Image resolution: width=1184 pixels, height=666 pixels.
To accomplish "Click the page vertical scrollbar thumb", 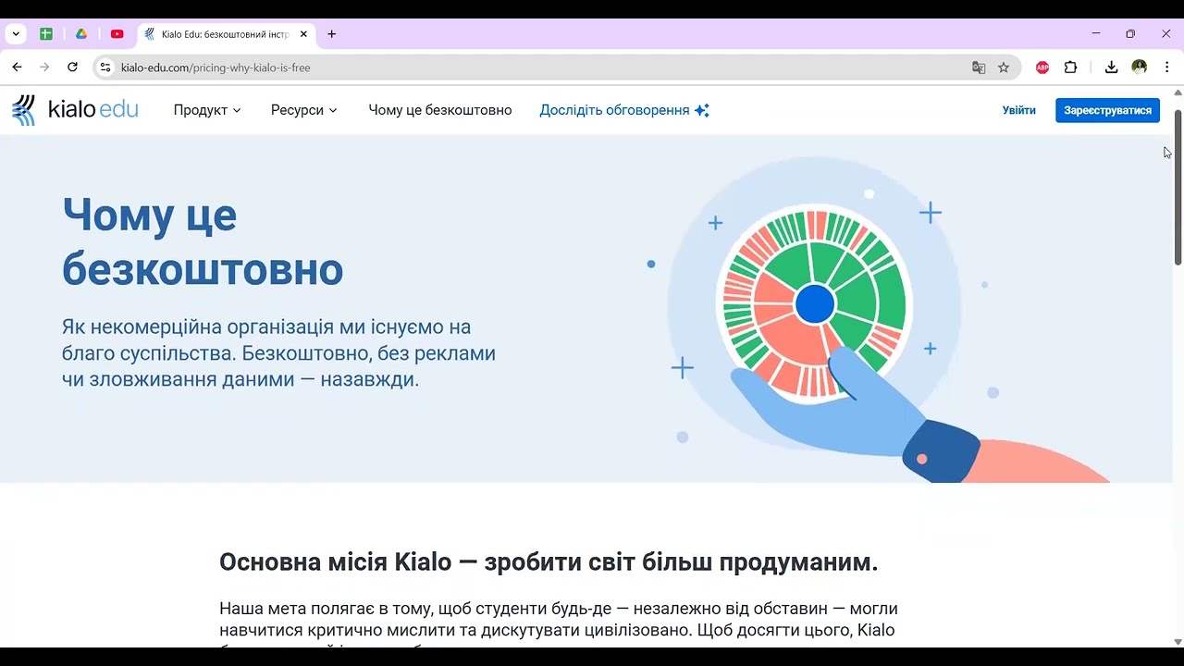I will click(x=1178, y=187).
